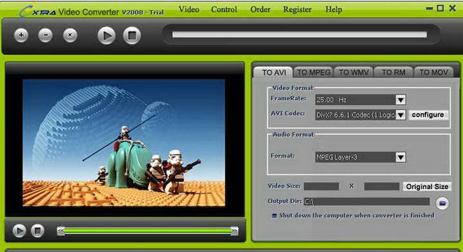463x252 pixels.
Task: Expand the FrameRate dropdown arrow
Action: (401, 100)
